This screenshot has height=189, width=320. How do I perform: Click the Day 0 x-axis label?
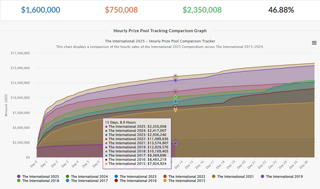pyautogui.click(x=34, y=164)
